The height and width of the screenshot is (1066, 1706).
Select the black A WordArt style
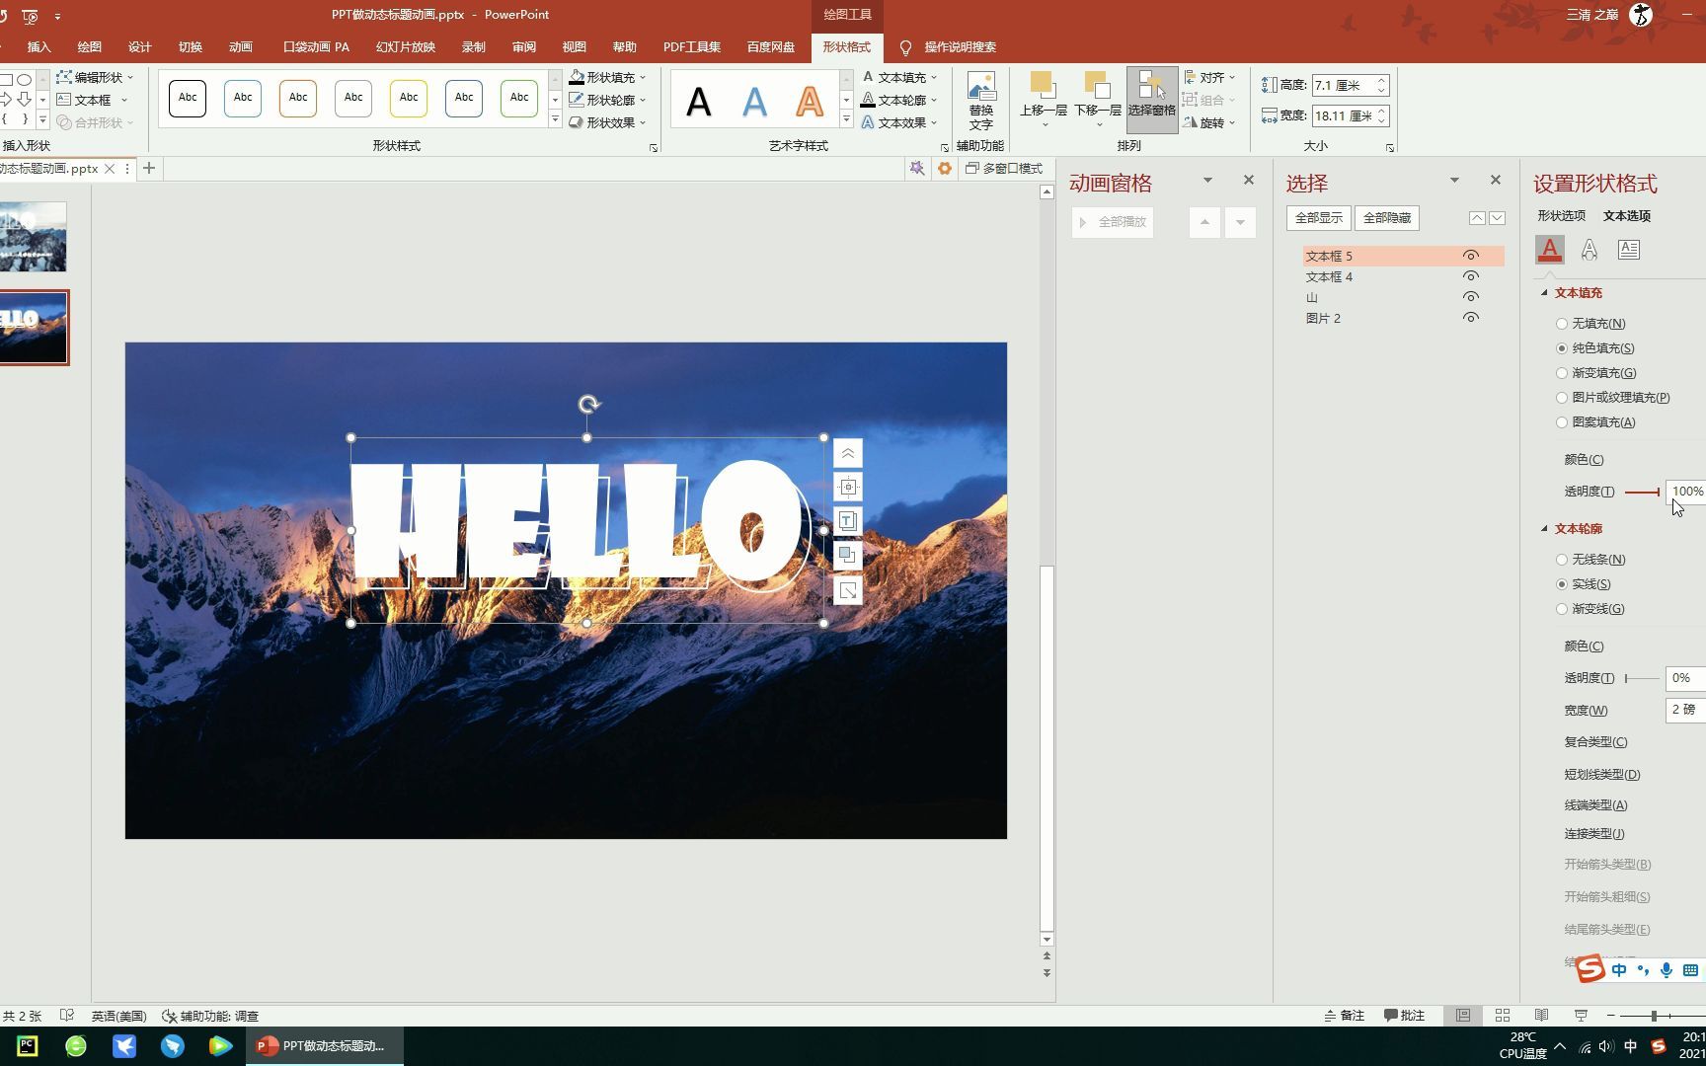pyautogui.click(x=699, y=102)
